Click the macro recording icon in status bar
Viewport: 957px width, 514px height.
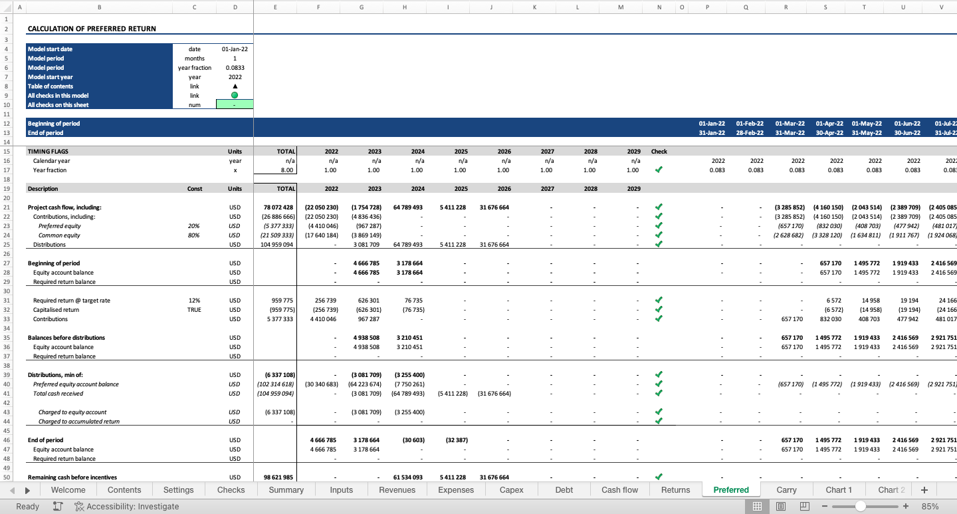tap(58, 506)
